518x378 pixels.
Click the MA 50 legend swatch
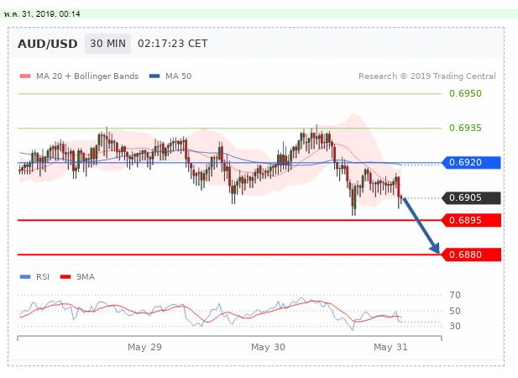coord(154,76)
